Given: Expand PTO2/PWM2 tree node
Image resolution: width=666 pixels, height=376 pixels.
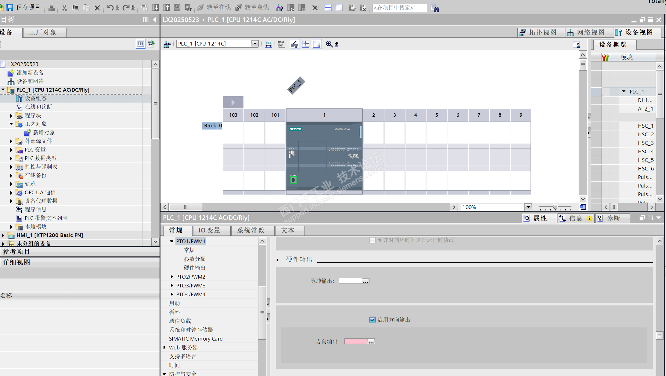Looking at the screenshot, I should 172,277.
